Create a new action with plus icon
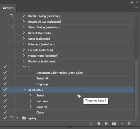Screen dimensions: 140x129 (x=122, y=124)
